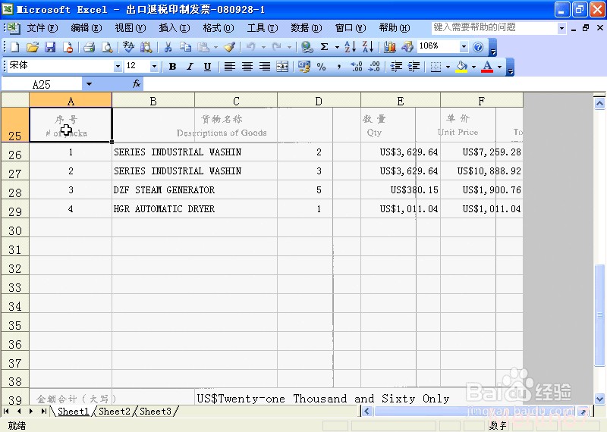Click the Print icon
Viewport: 607px width, 432px height.
(89, 47)
